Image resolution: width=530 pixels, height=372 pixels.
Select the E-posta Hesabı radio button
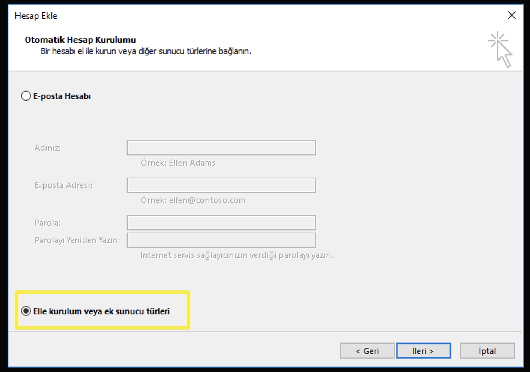[26, 96]
